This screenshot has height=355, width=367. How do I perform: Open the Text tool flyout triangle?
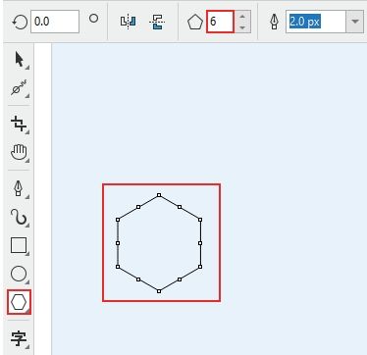tap(27, 346)
